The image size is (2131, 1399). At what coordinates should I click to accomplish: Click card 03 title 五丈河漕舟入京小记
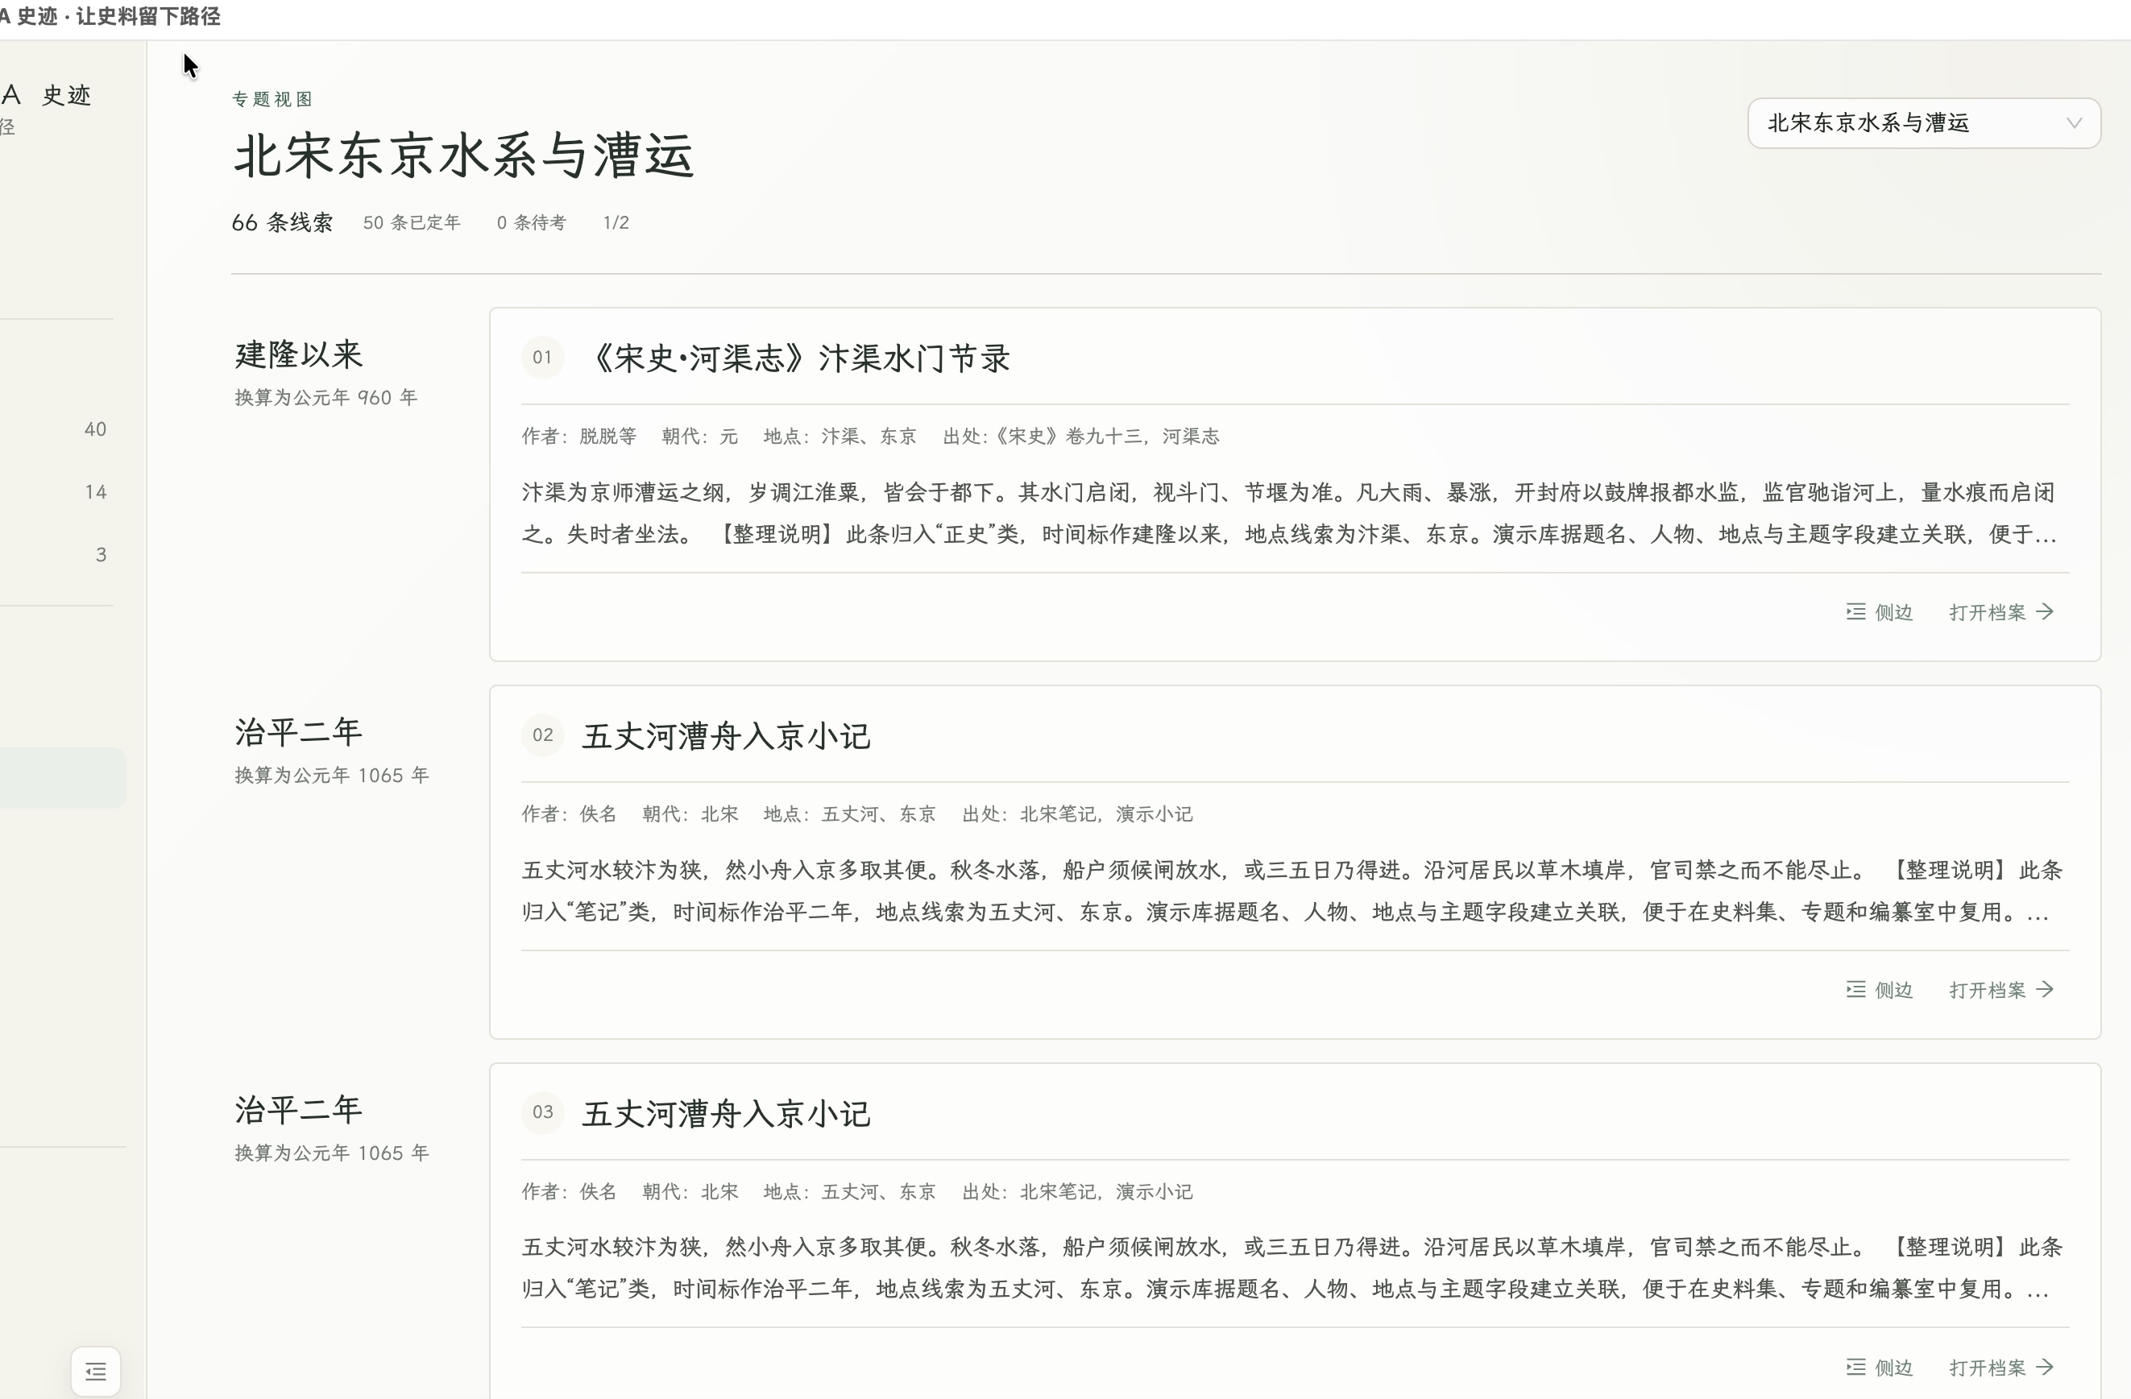click(726, 1113)
